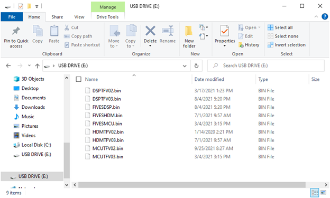Screen dimensions: 330x198
Task: Open file History
Action: point(249,45)
